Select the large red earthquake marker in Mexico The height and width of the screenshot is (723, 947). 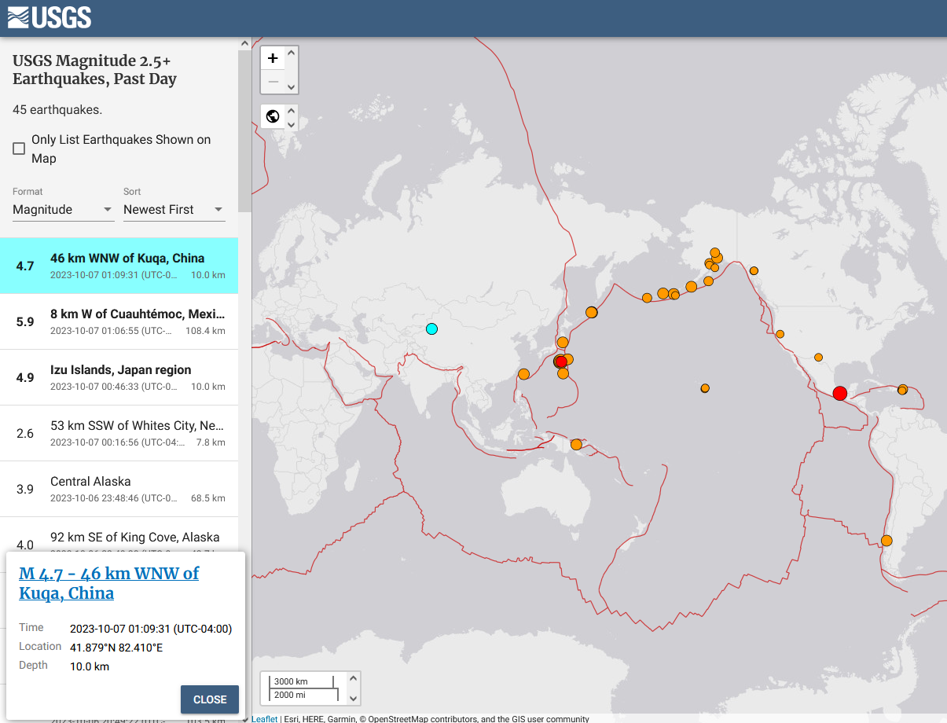point(839,393)
